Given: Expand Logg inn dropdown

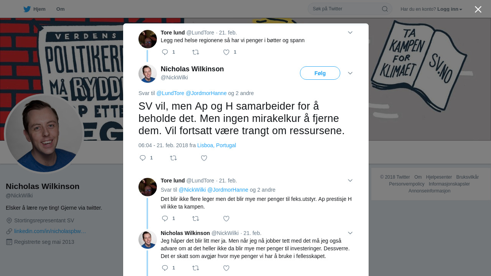Looking at the screenshot, I should tap(450, 9).
